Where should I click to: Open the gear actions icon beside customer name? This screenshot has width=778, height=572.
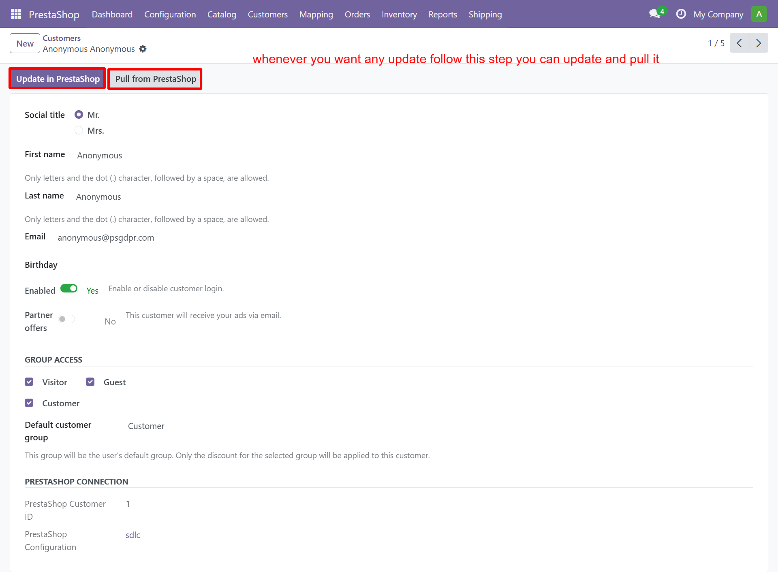point(143,49)
